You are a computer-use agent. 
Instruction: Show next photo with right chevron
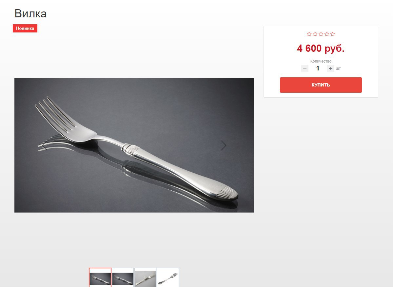pyautogui.click(x=224, y=145)
